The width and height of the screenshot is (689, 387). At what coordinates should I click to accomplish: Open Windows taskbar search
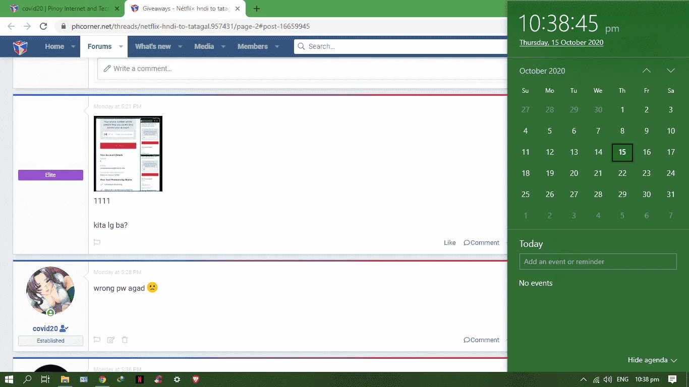pyautogui.click(x=27, y=379)
